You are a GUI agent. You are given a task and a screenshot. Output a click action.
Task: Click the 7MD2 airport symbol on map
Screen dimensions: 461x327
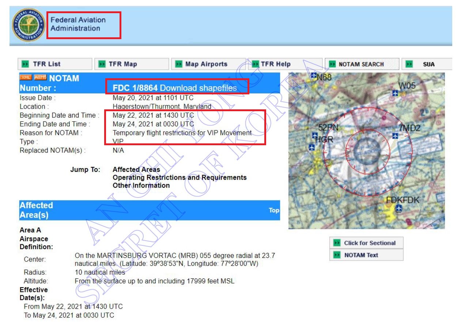[x=395, y=136]
